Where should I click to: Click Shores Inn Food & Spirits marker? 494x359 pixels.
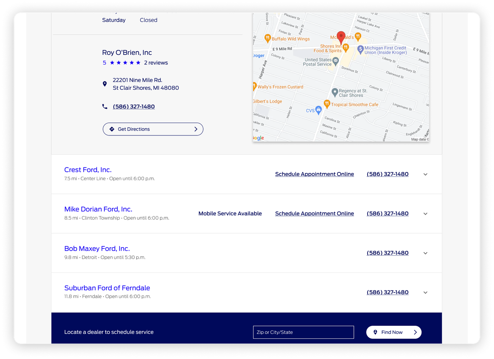pos(346,48)
